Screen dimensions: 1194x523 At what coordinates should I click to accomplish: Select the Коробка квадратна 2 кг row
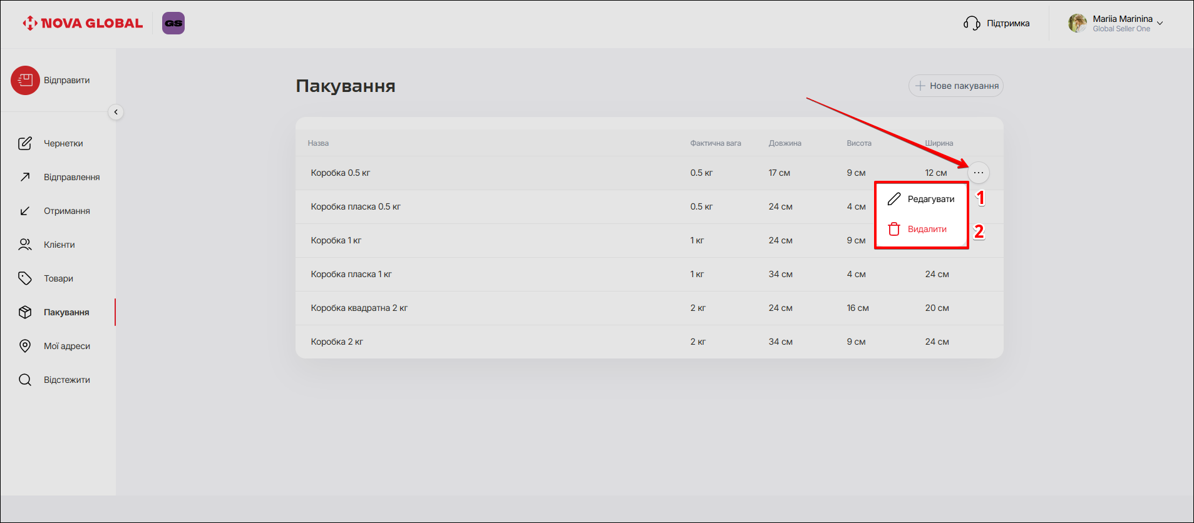tap(359, 308)
